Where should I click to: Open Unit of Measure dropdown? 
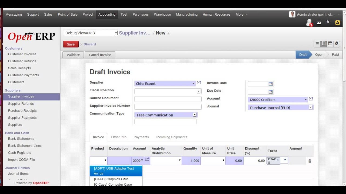tap(223, 161)
